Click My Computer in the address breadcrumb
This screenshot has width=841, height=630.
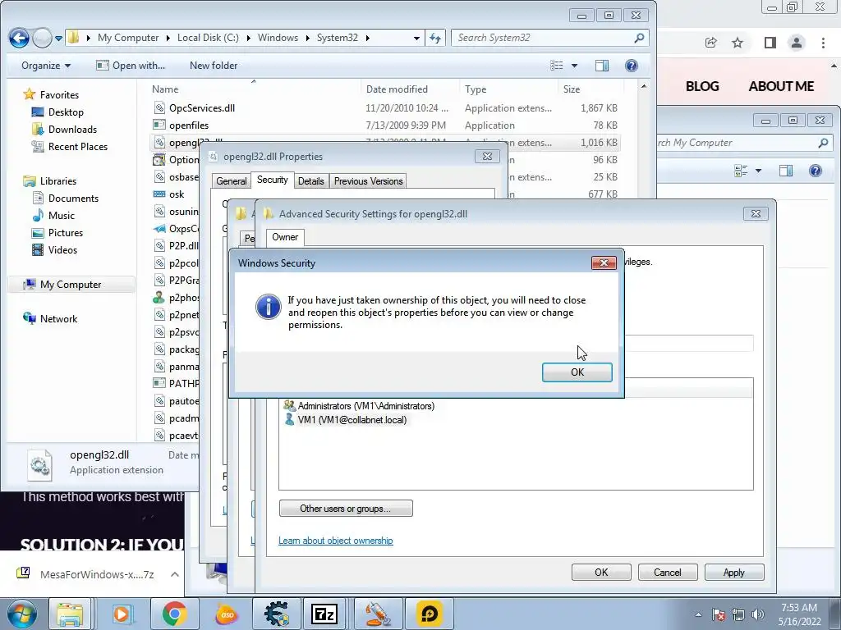[128, 38]
